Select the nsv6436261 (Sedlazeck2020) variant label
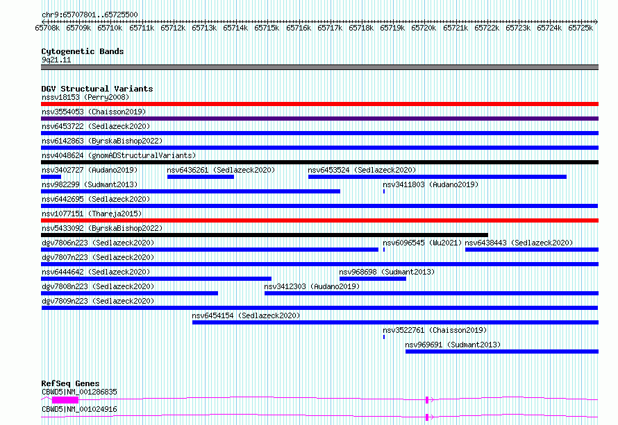 221,170
